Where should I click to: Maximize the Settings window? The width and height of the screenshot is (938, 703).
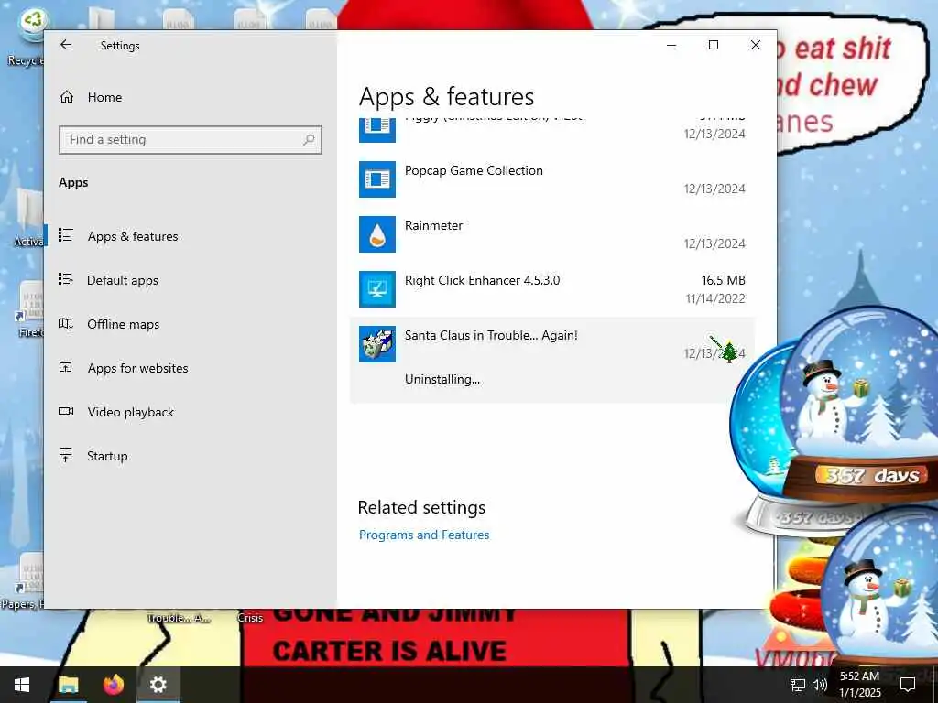(x=713, y=45)
